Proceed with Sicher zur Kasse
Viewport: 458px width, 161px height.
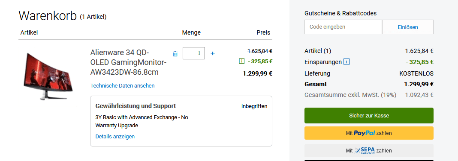click(369, 116)
